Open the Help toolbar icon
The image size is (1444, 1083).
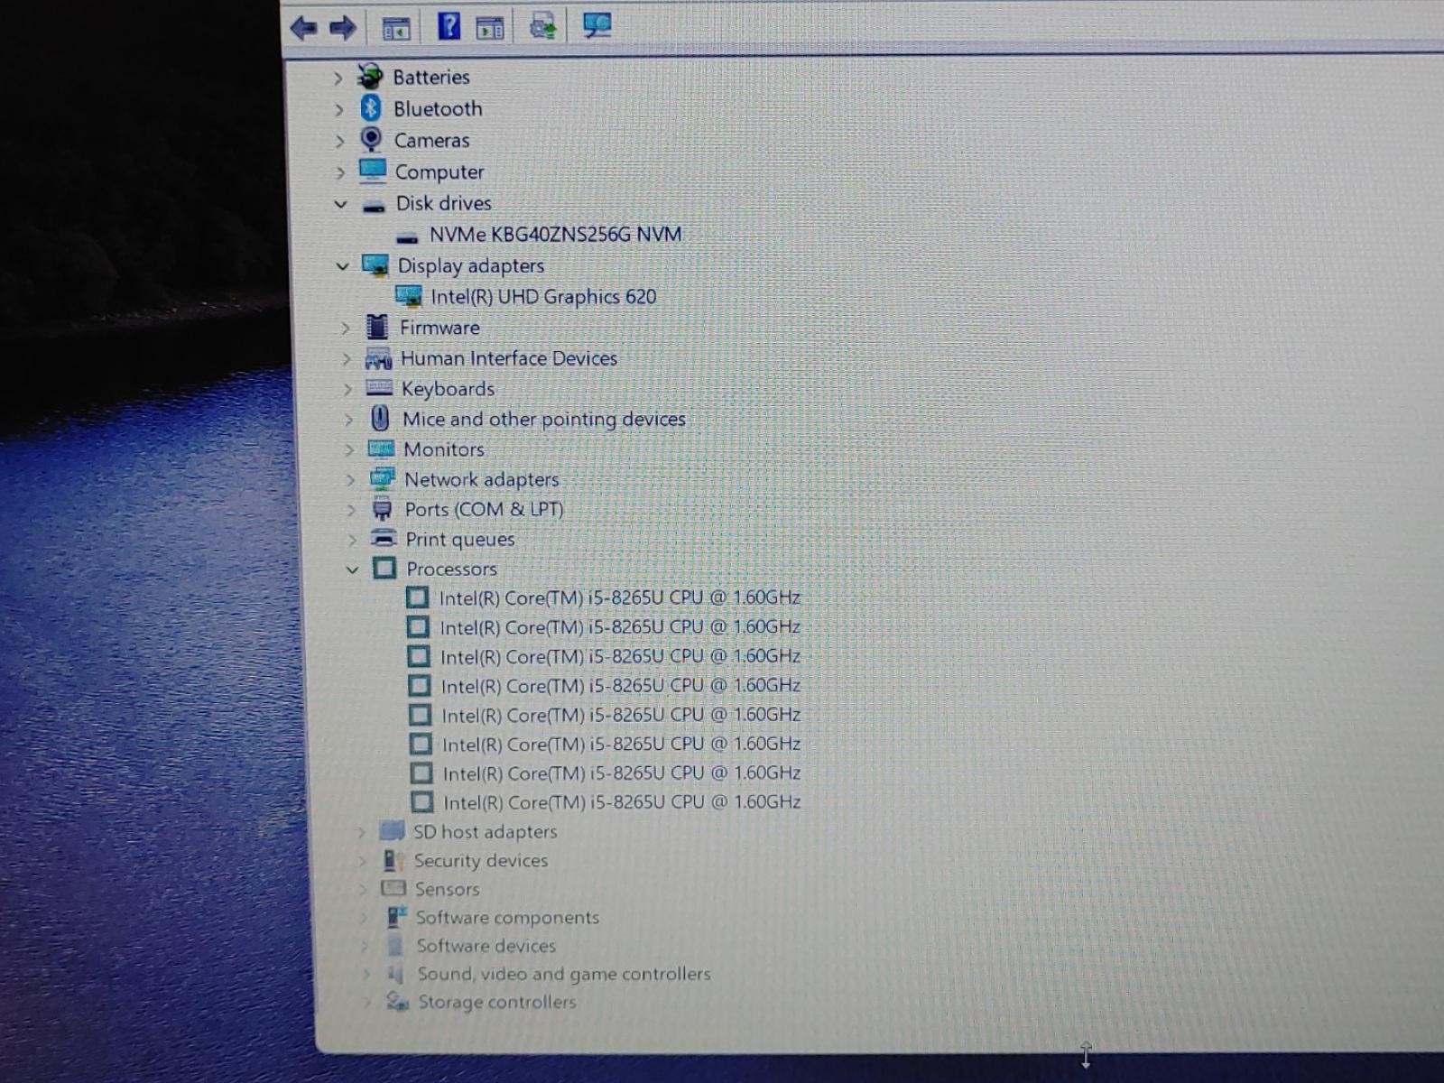coord(449,25)
